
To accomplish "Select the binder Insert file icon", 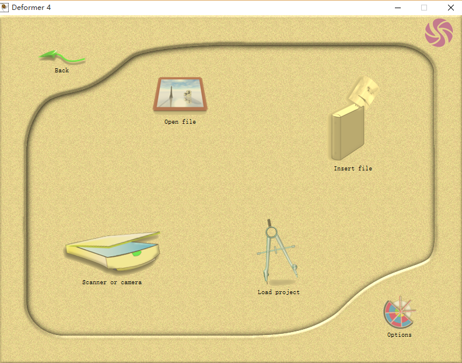I will pyautogui.click(x=353, y=118).
